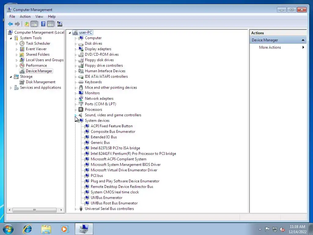Click left pane horizontal scrollbar left arrow
Viewport: 313px width, 235px height.
[9, 210]
